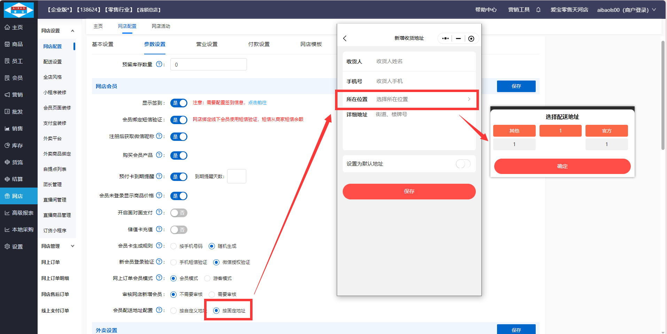The image size is (667, 334).
Task: Expand the 网店管理 menu group
Action: pos(72,246)
